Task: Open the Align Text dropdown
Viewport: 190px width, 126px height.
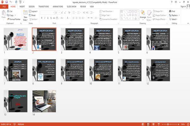Action: (105, 15)
